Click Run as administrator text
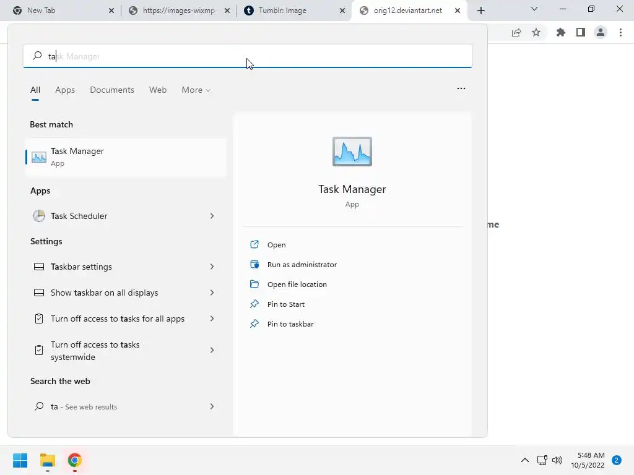This screenshot has height=475, width=634. click(x=302, y=265)
